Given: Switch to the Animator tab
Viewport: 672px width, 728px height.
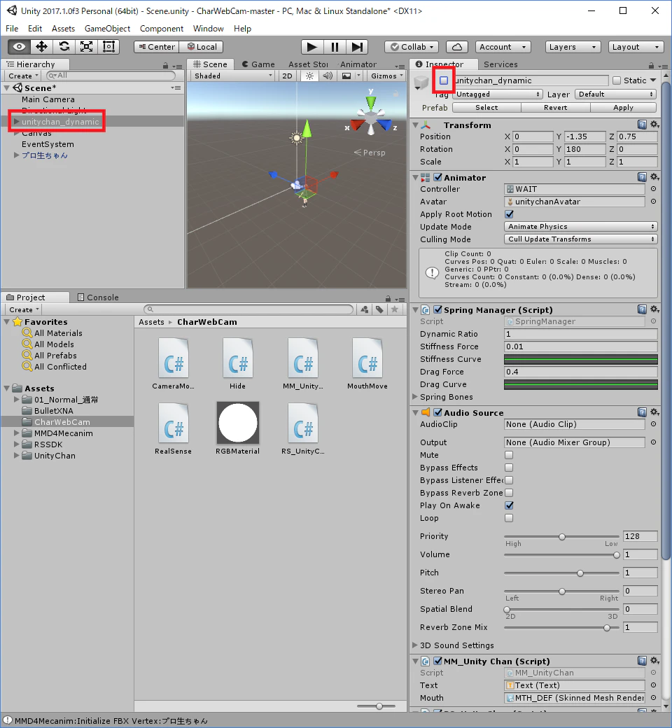Looking at the screenshot, I should (x=358, y=64).
